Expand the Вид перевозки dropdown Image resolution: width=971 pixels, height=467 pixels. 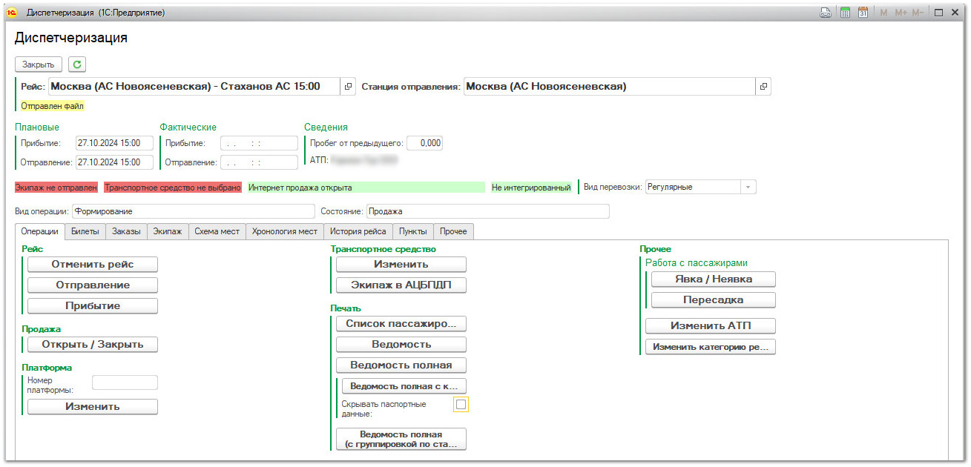coord(747,188)
